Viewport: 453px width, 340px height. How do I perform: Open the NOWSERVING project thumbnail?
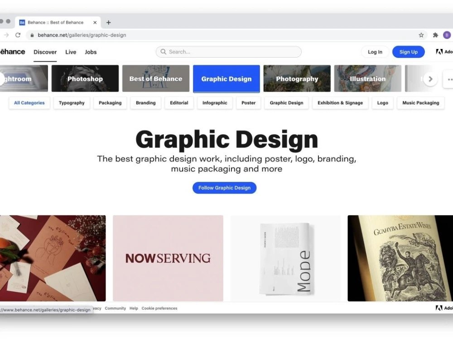[168, 258]
